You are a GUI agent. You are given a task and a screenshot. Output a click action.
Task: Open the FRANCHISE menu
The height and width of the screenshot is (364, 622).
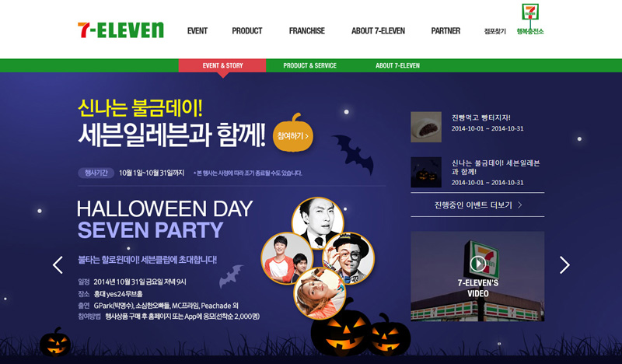pos(306,31)
